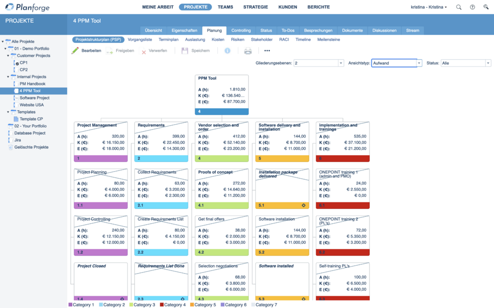Collapse the Customer Projects tree node

tap(8, 56)
